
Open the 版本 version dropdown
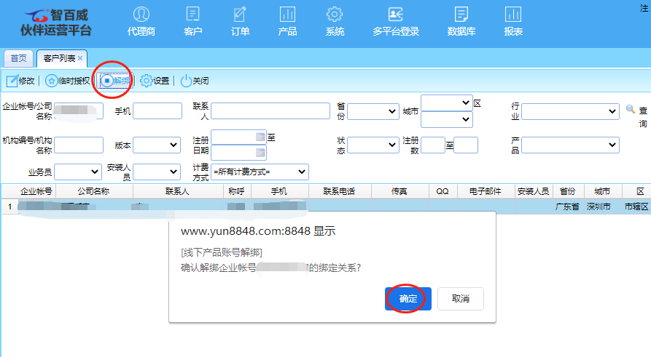(156, 145)
